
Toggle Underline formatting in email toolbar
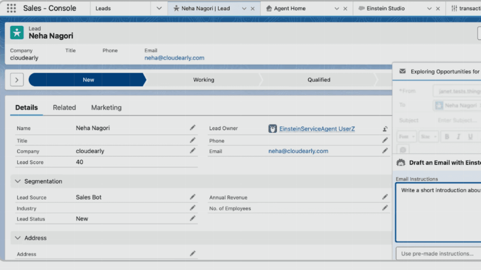(470, 137)
